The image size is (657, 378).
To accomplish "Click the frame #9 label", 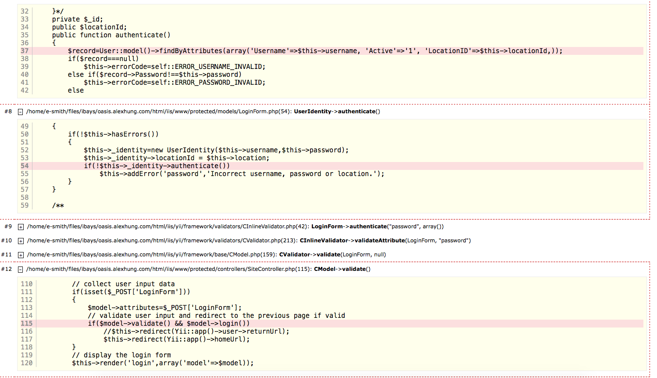I will click(x=8, y=227).
